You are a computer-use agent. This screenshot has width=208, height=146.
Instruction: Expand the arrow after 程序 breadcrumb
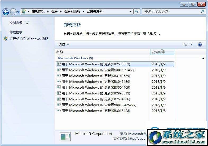(61, 12)
